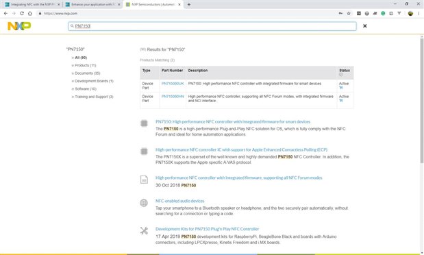
Task: Switch to the Integrating NFC tab
Action: click(x=32, y=4)
